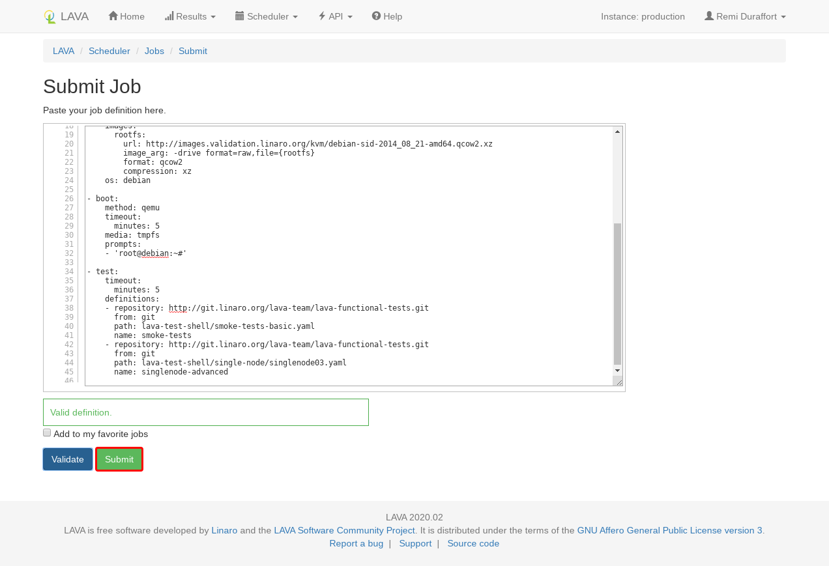The width and height of the screenshot is (829, 566).
Task: Open Scheduler breadcrumb link
Action: (x=109, y=51)
